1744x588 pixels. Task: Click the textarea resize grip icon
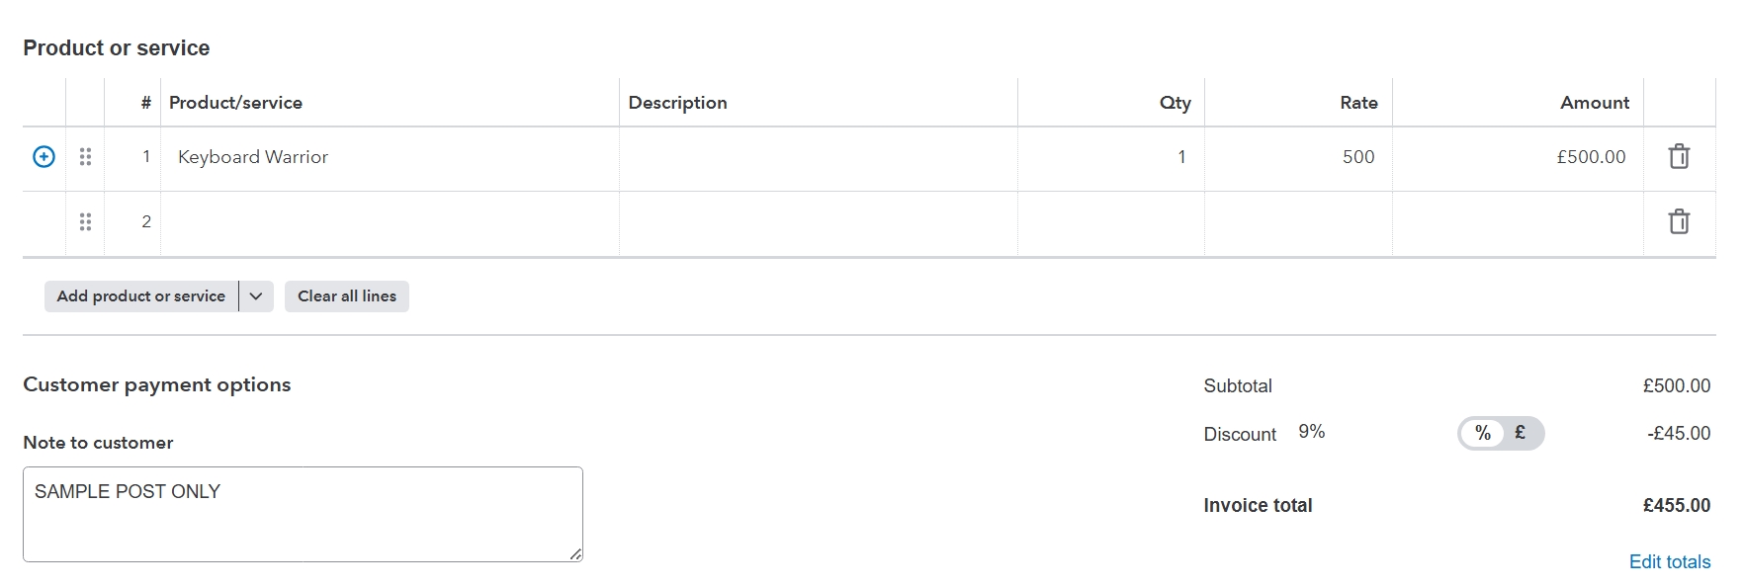(575, 554)
